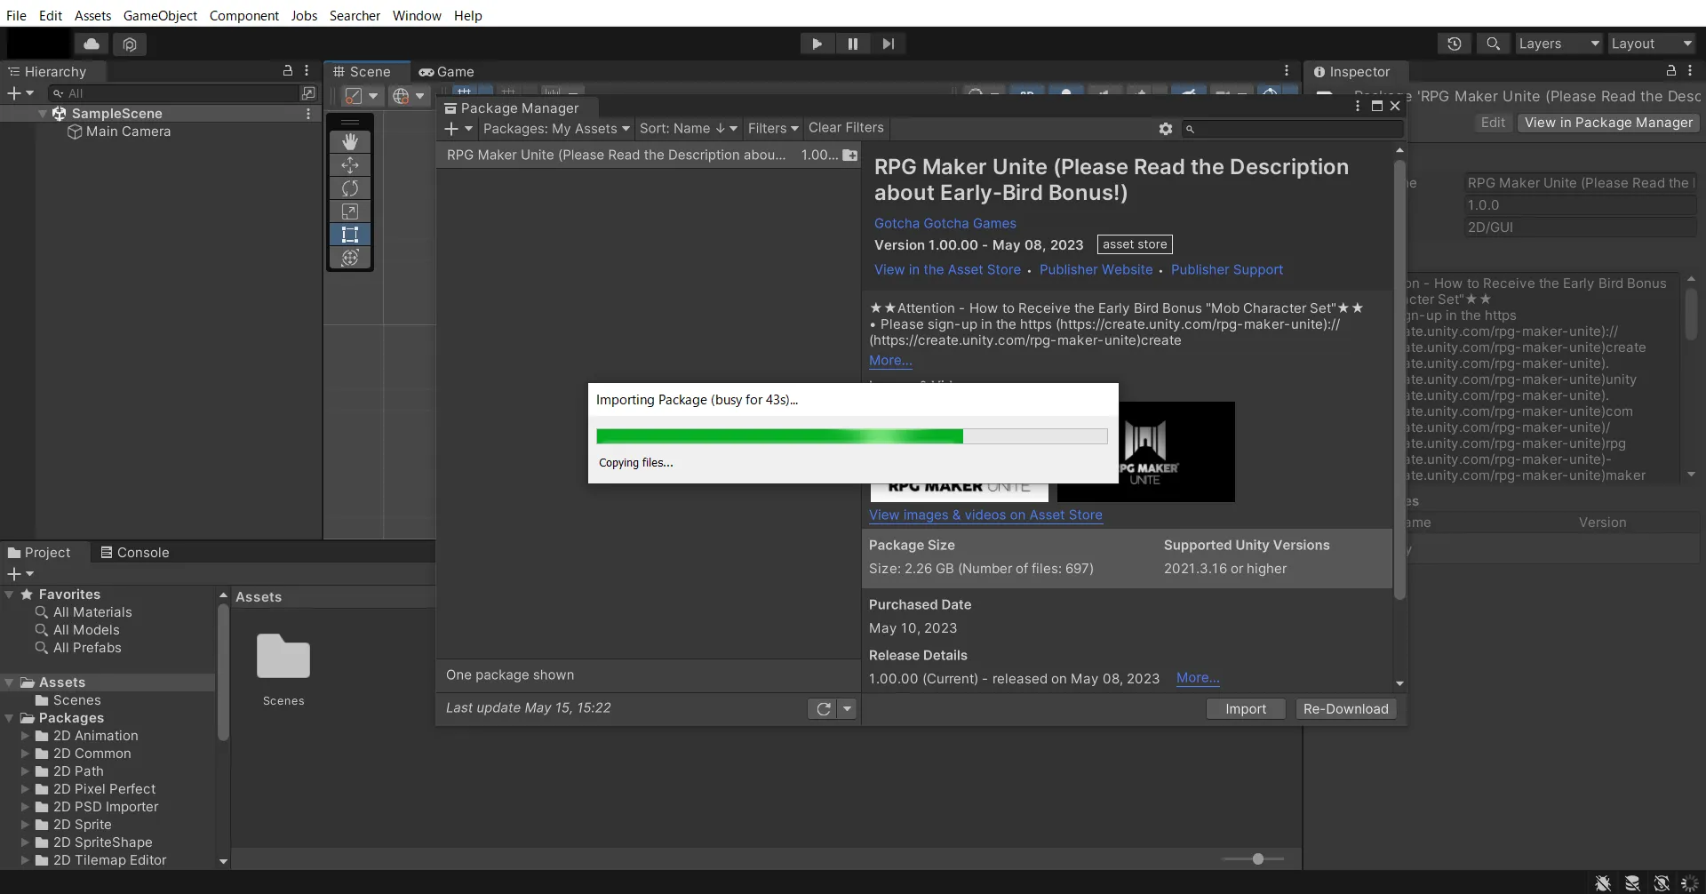Select the Scale tool in Scene toolbar

click(350, 212)
